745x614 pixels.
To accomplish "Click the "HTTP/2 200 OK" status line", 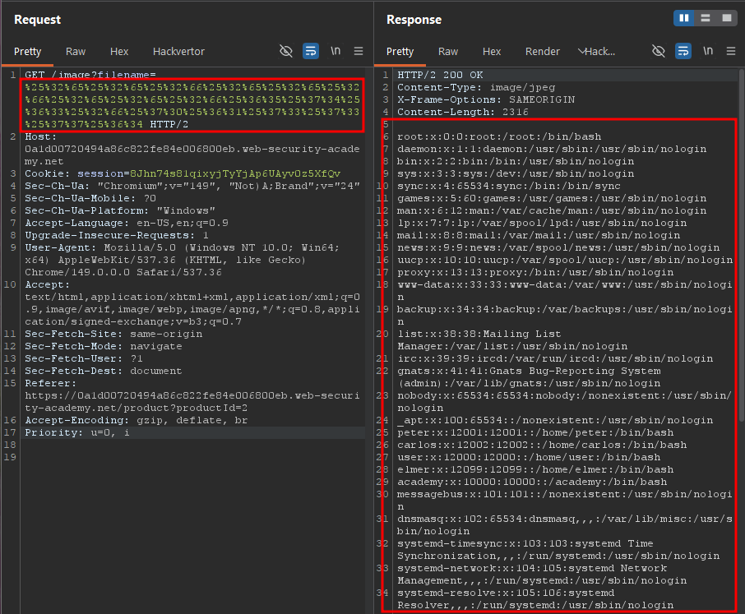I will pos(440,75).
